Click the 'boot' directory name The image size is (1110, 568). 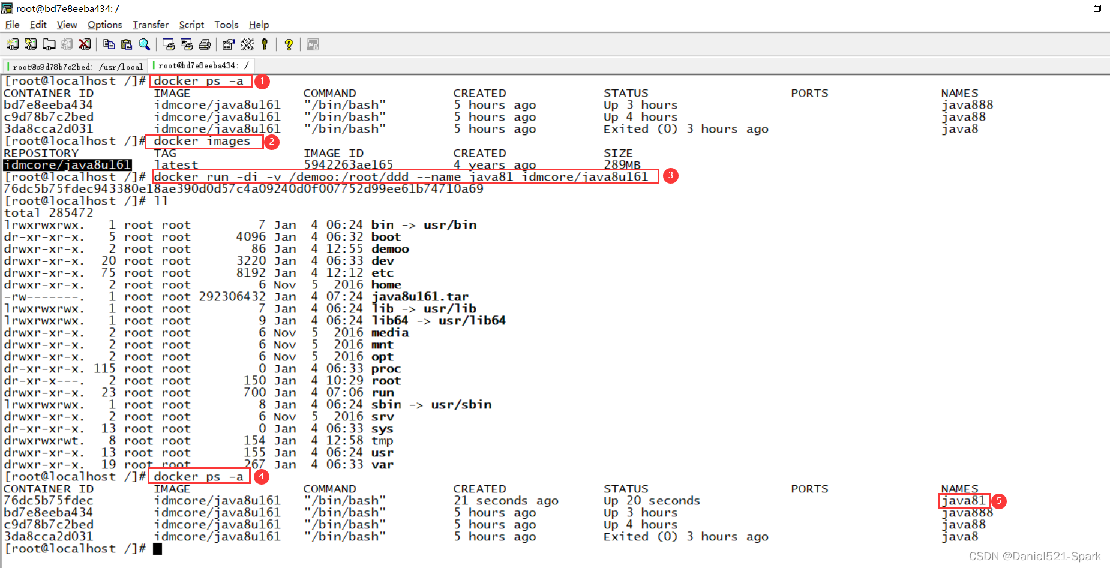[x=386, y=237]
